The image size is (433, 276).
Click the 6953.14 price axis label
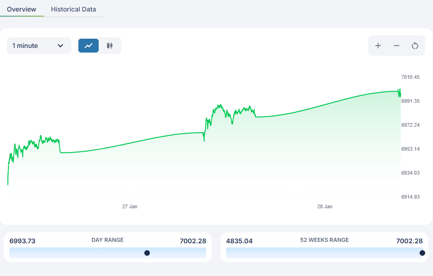click(410, 149)
